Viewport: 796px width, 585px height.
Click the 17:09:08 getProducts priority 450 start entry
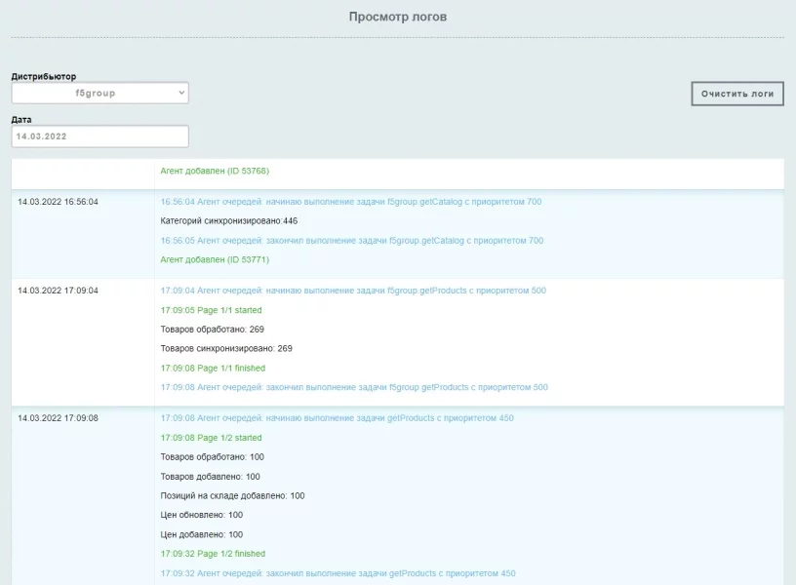point(337,418)
